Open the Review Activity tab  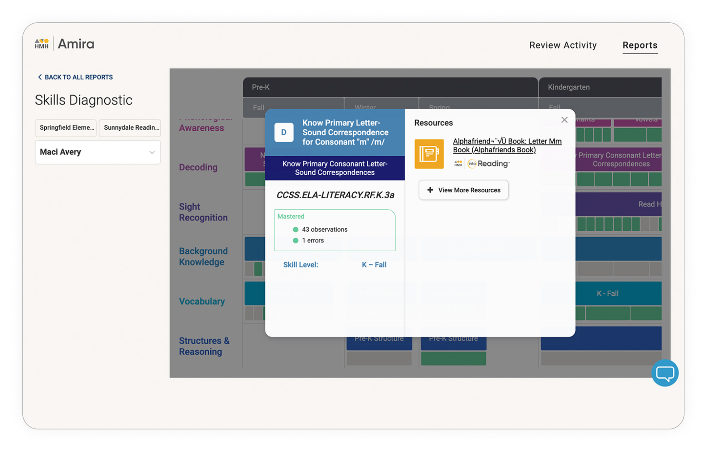pos(563,45)
